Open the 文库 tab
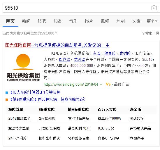 [x=136, y=21]
